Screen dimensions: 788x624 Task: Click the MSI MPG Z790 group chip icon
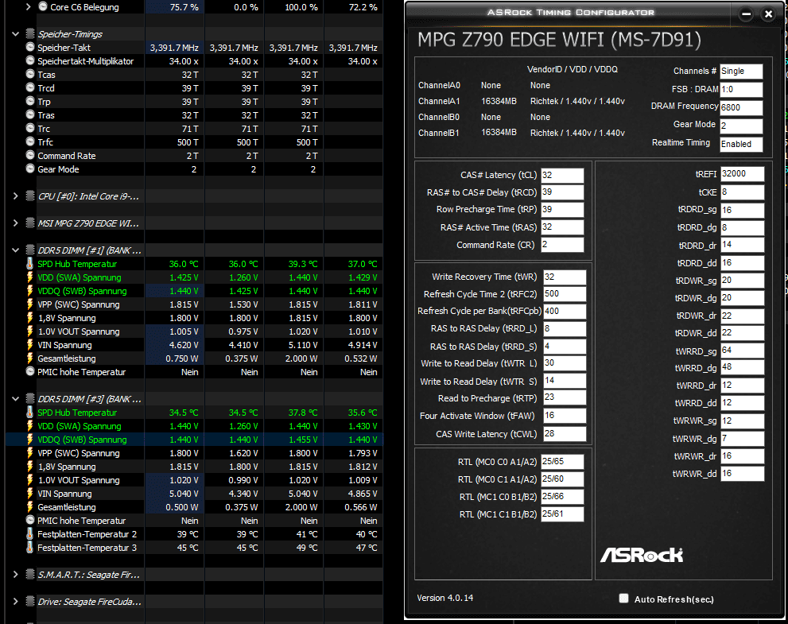(x=30, y=223)
